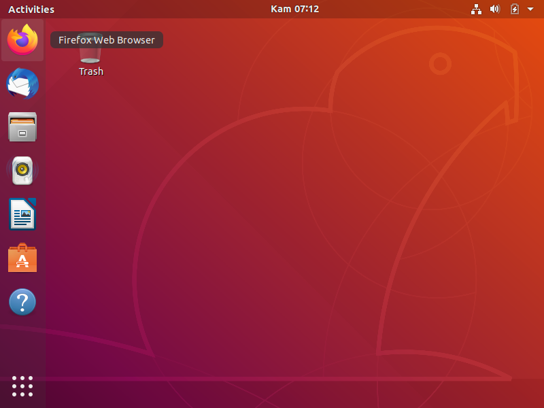Launch Firefox Web Browser from the dock

(x=22, y=40)
